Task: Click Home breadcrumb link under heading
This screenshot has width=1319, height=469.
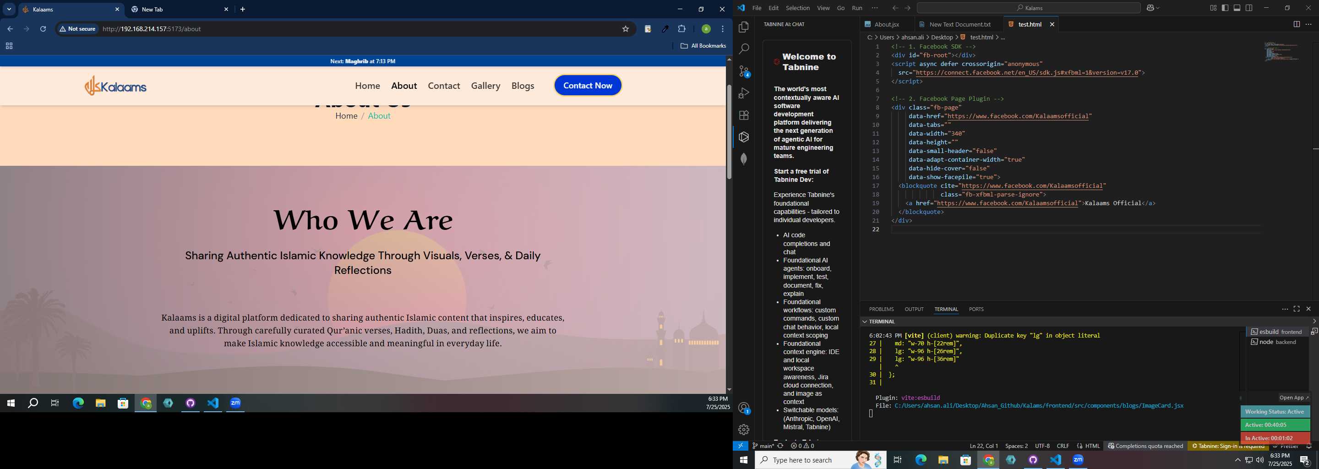Action: pyautogui.click(x=346, y=116)
